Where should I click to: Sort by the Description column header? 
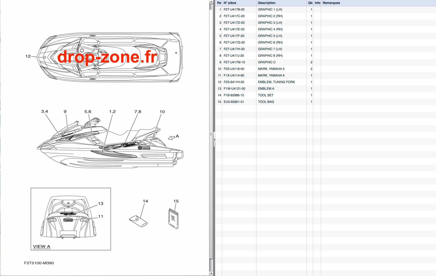(281, 3)
